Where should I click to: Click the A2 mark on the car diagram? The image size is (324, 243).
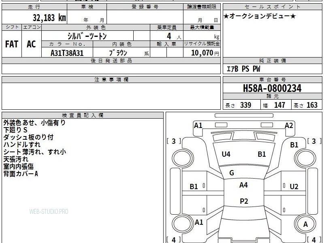(289, 126)
